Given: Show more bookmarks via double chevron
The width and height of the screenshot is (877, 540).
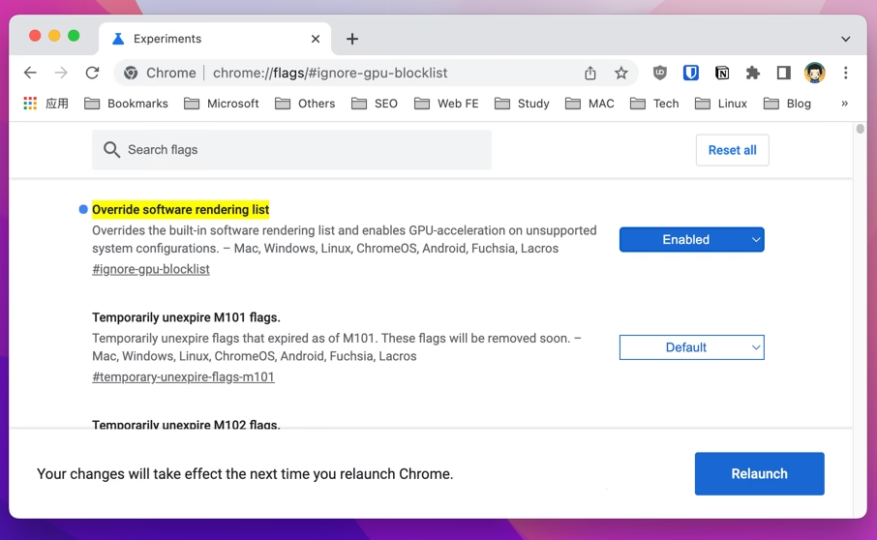Looking at the screenshot, I should [844, 104].
